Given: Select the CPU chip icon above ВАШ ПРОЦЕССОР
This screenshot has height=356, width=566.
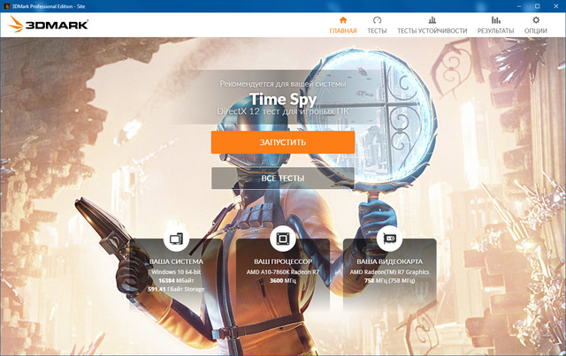Looking at the screenshot, I should [282, 239].
